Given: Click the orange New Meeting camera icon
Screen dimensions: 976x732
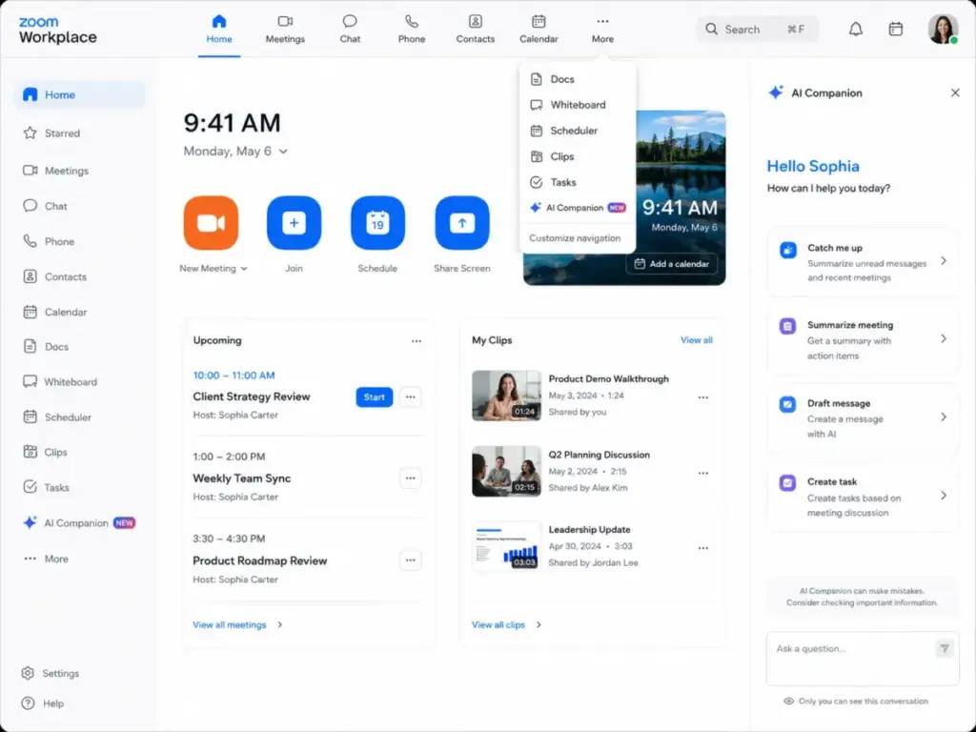Looking at the screenshot, I should coord(211,223).
